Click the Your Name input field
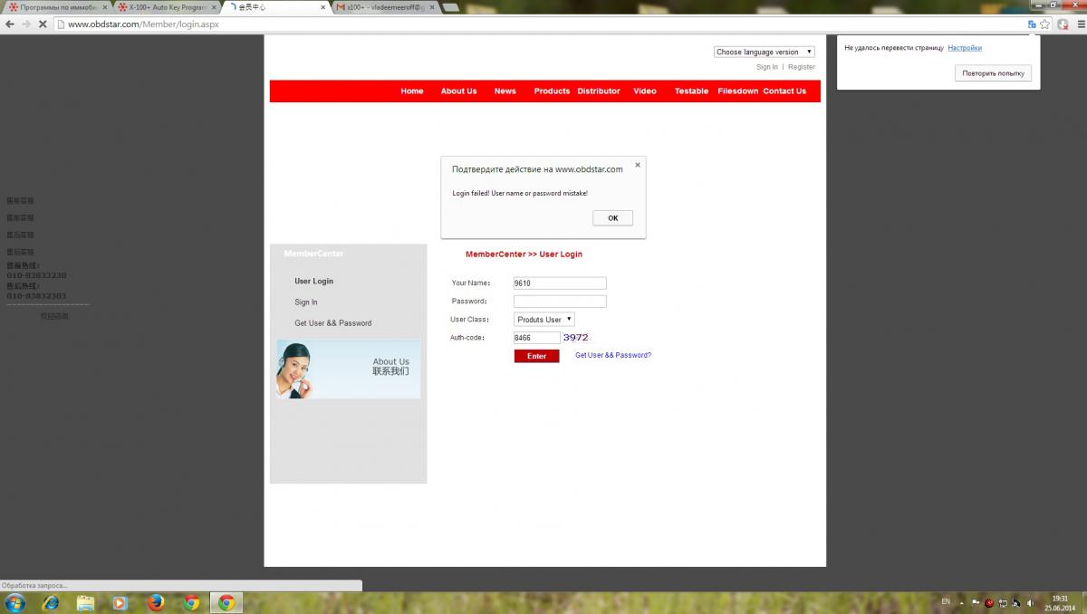 pos(560,283)
